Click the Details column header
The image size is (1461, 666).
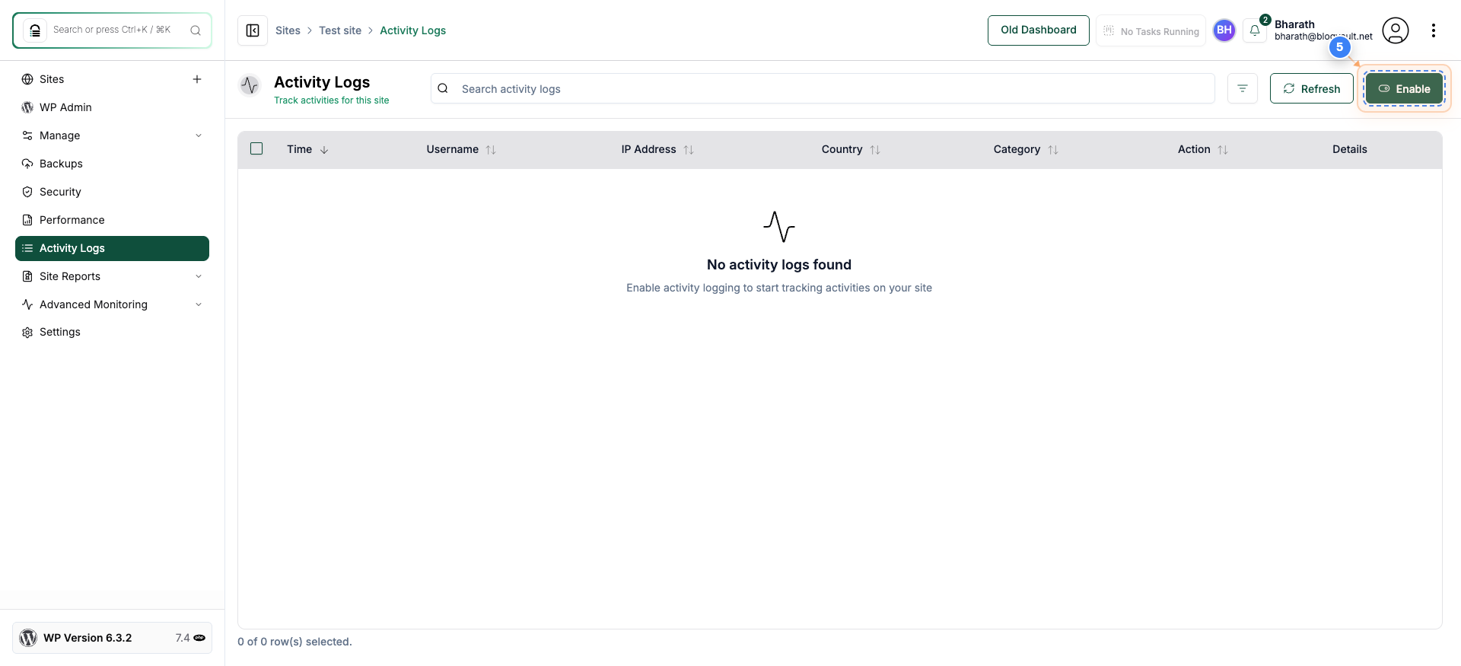coord(1349,150)
